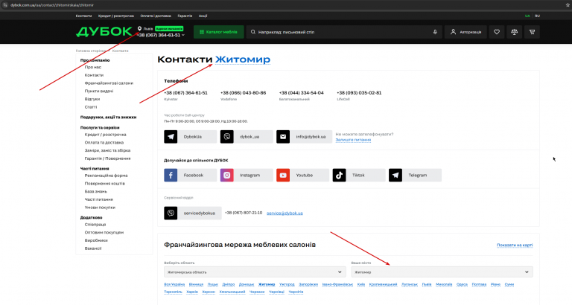
Task: Select Харків city link
Action: tap(192, 292)
